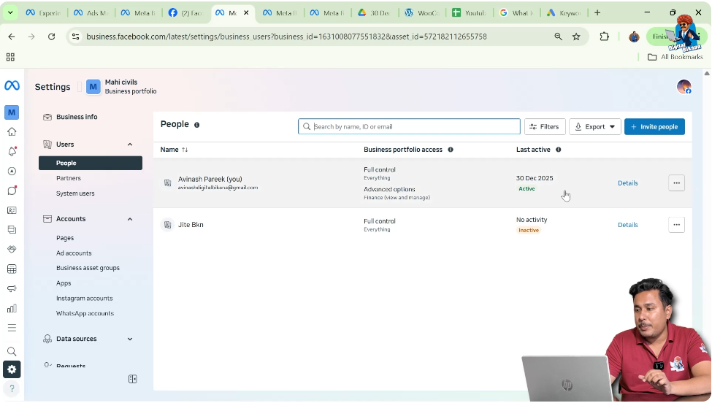The height and width of the screenshot is (403, 712).
Task: Switch to the Facebook browser tab
Action: pos(185,12)
